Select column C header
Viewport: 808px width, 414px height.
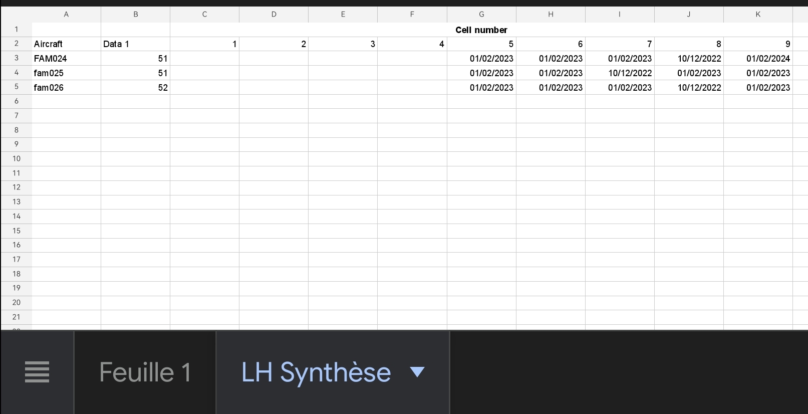pyautogui.click(x=204, y=15)
